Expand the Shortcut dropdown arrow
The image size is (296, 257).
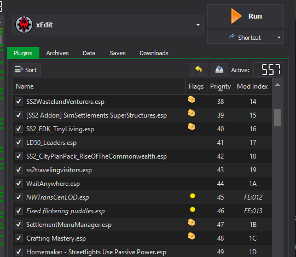(279, 38)
